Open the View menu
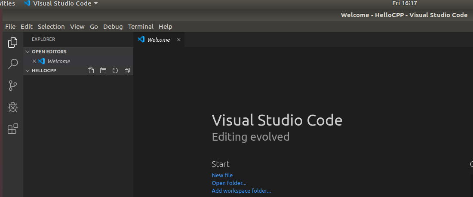Viewport: 473px width, 197px height. tap(77, 27)
